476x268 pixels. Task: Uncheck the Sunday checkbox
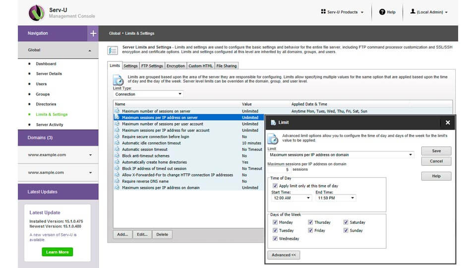tap(346, 230)
